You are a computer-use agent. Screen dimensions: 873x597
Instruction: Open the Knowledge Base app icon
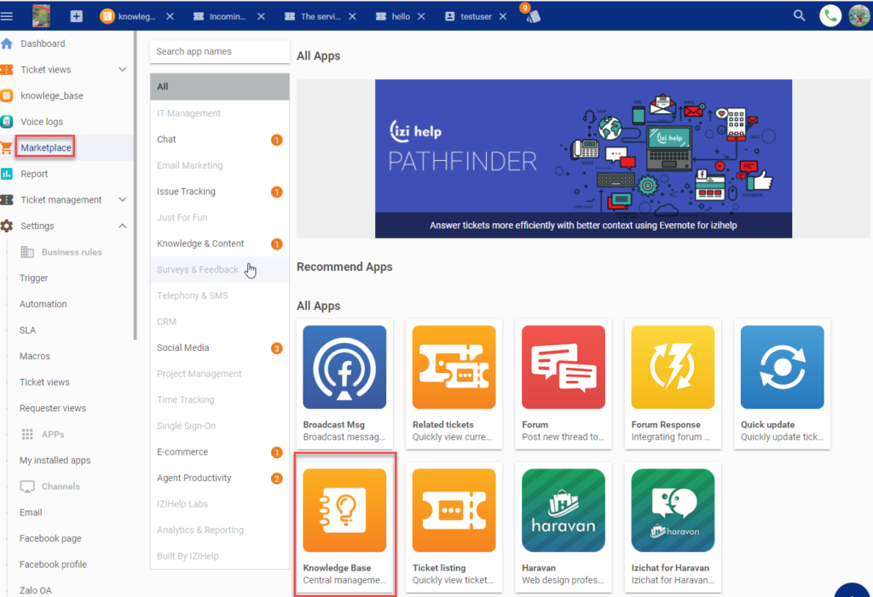[344, 510]
